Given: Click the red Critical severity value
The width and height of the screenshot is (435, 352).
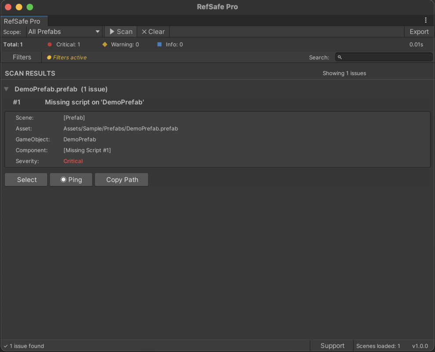Looking at the screenshot, I should pos(73,161).
